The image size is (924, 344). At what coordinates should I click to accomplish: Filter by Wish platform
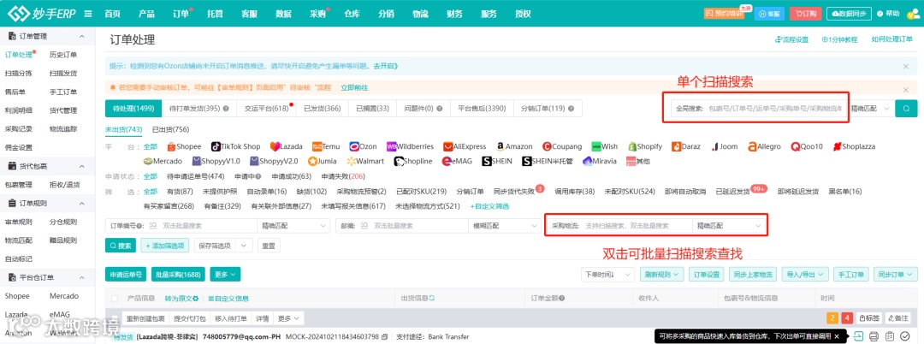pos(605,146)
